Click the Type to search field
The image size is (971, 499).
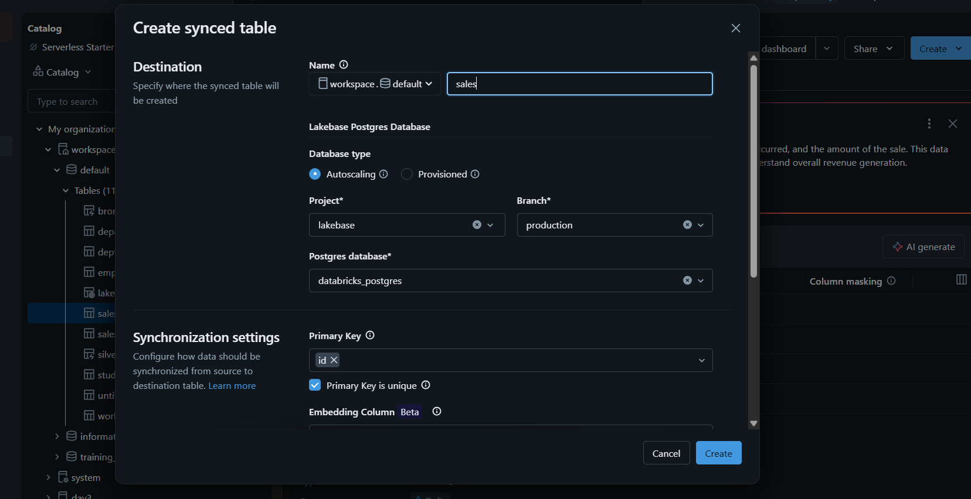[71, 101]
